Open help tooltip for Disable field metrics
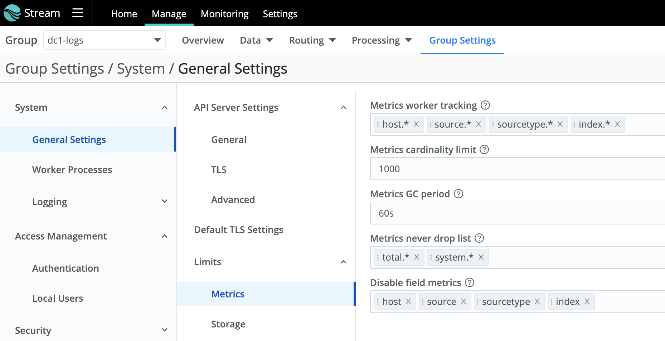 coord(469,282)
